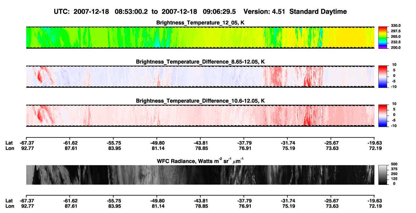Click latitude -19.63 below WFC Radiance panel

tap(374, 201)
